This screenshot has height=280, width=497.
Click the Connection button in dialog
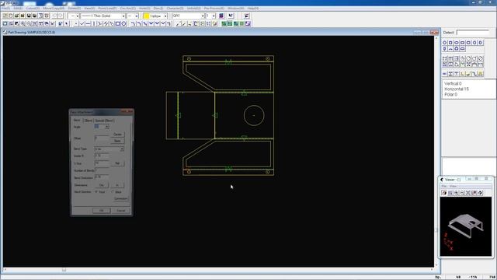tap(120, 199)
